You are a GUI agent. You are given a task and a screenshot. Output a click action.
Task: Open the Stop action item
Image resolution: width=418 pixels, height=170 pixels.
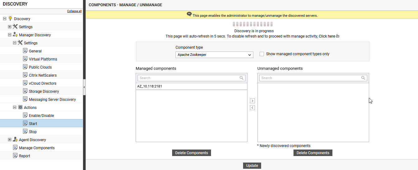point(33,132)
